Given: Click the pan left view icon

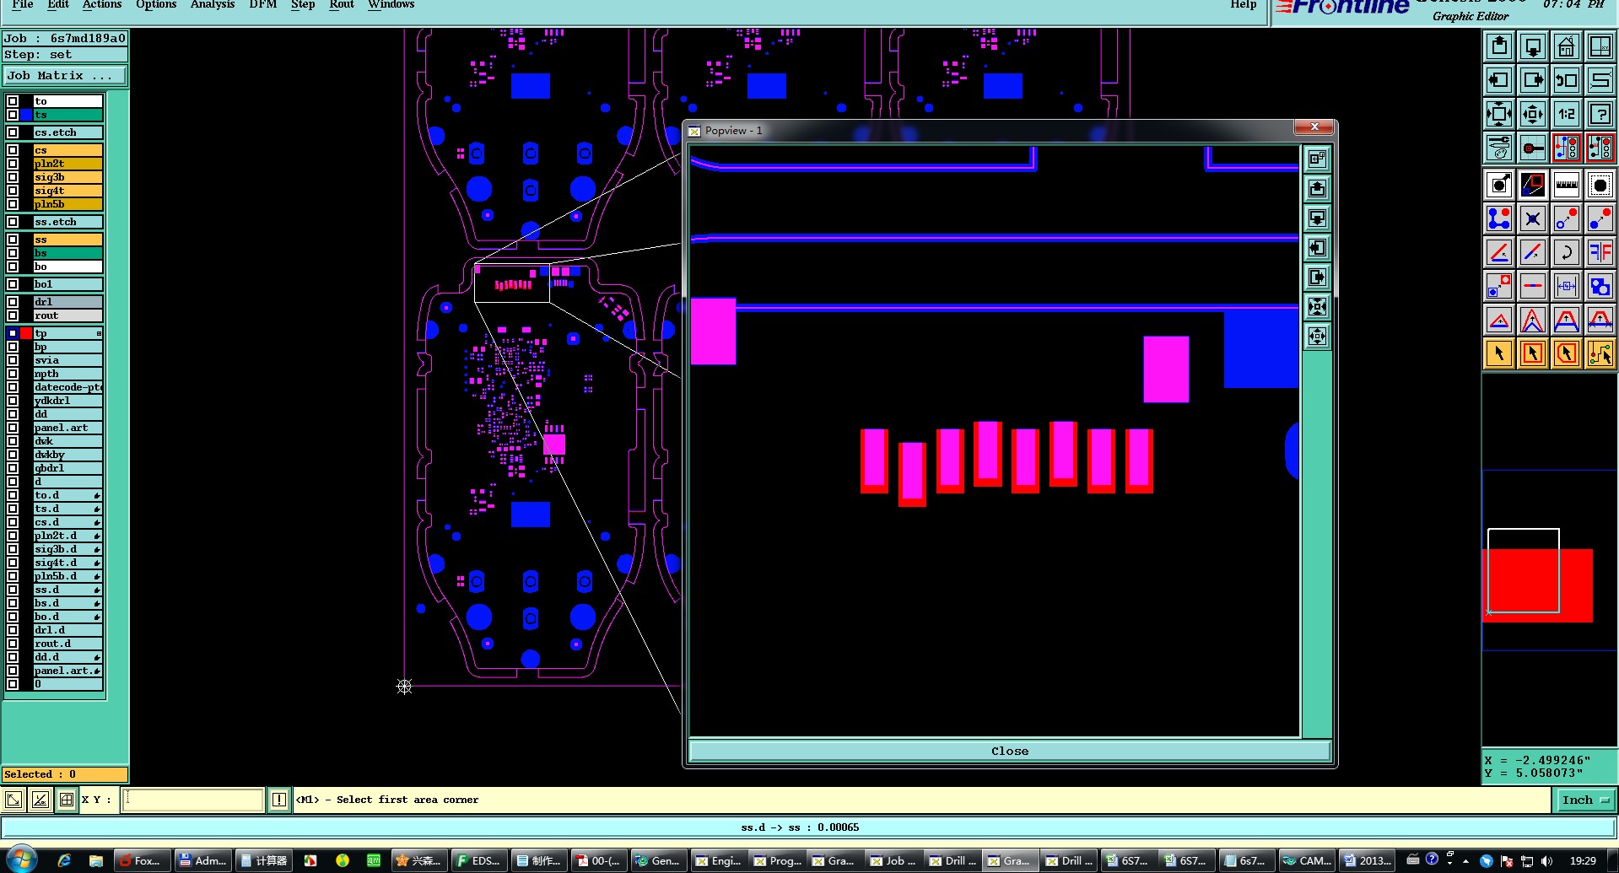Looking at the screenshot, I should (1498, 80).
